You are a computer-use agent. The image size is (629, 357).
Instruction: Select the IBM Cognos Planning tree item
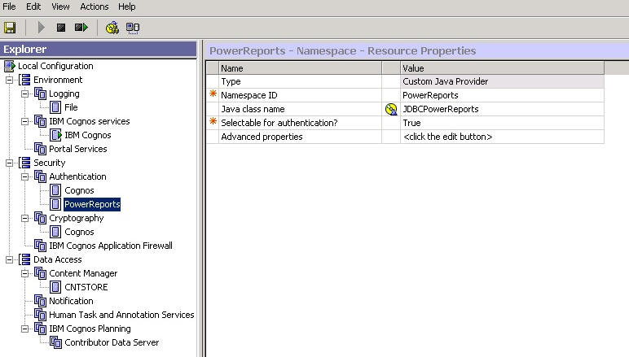pyautogui.click(x=90, y=329)
